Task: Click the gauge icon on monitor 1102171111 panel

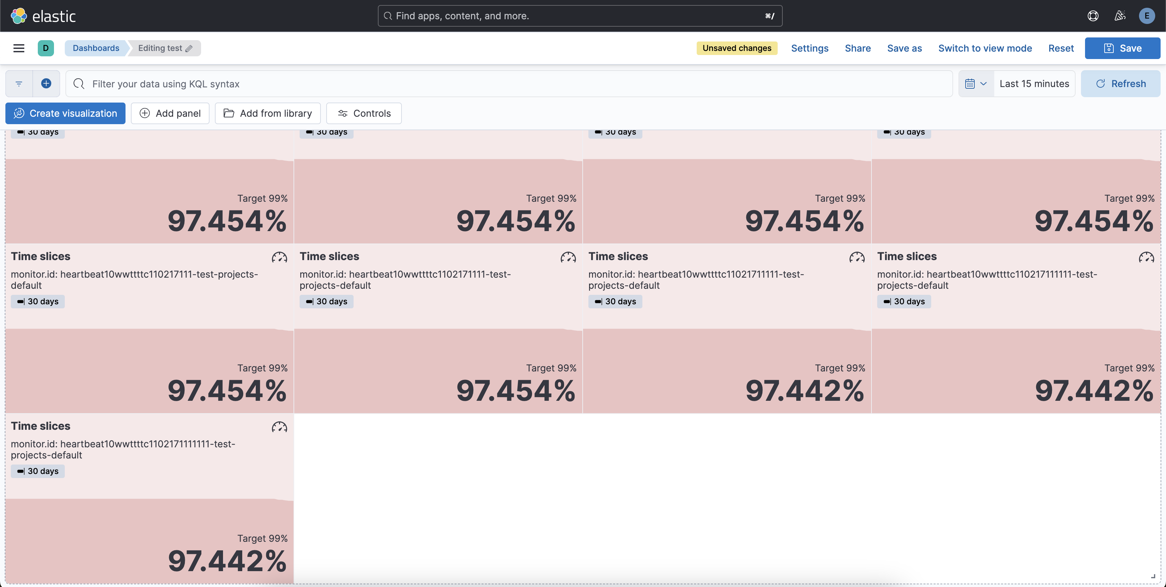Action: coord(568,257)
